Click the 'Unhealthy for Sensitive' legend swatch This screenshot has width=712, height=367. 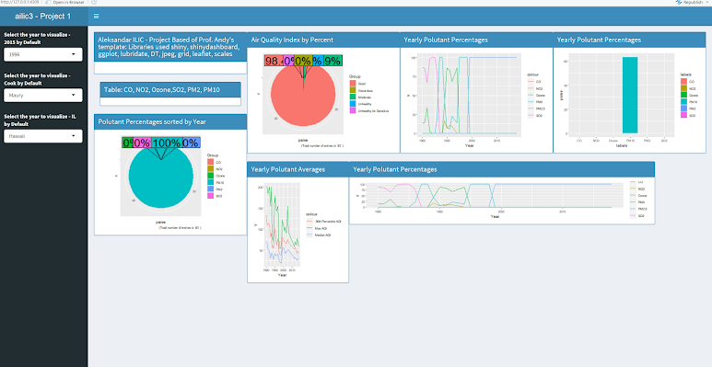353,110
